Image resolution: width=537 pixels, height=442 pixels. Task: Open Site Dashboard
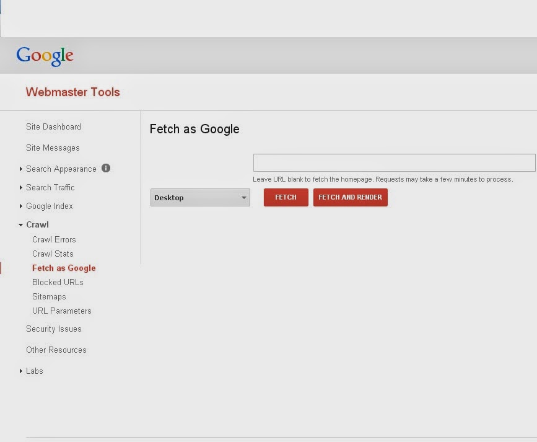(53, 126)
